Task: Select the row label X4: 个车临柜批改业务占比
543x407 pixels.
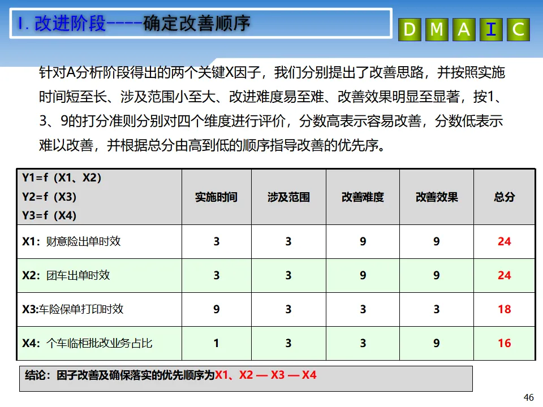Action: point(87,343)
